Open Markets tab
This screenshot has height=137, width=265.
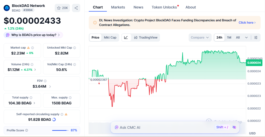tap(118, 7)
